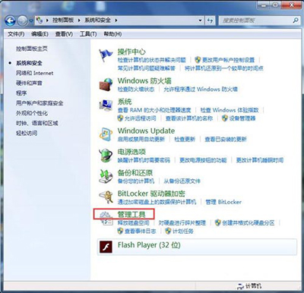This screenshot has width=304, height=293.
Task: Click shield icon beside 计划任务
Action: [168, 231]
